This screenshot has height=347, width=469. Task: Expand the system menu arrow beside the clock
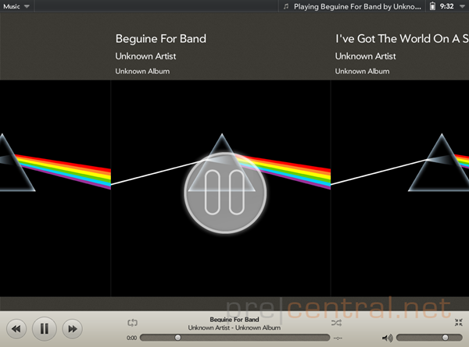pos(463,6)
